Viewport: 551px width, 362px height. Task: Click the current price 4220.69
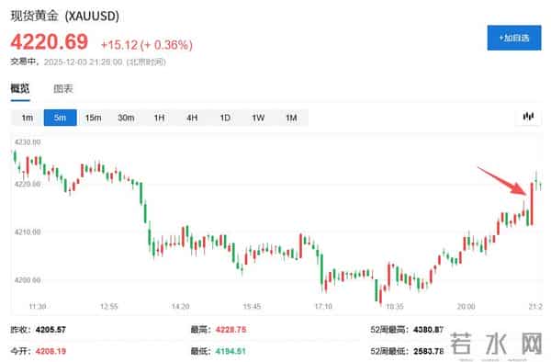click(x=50, y=42)
